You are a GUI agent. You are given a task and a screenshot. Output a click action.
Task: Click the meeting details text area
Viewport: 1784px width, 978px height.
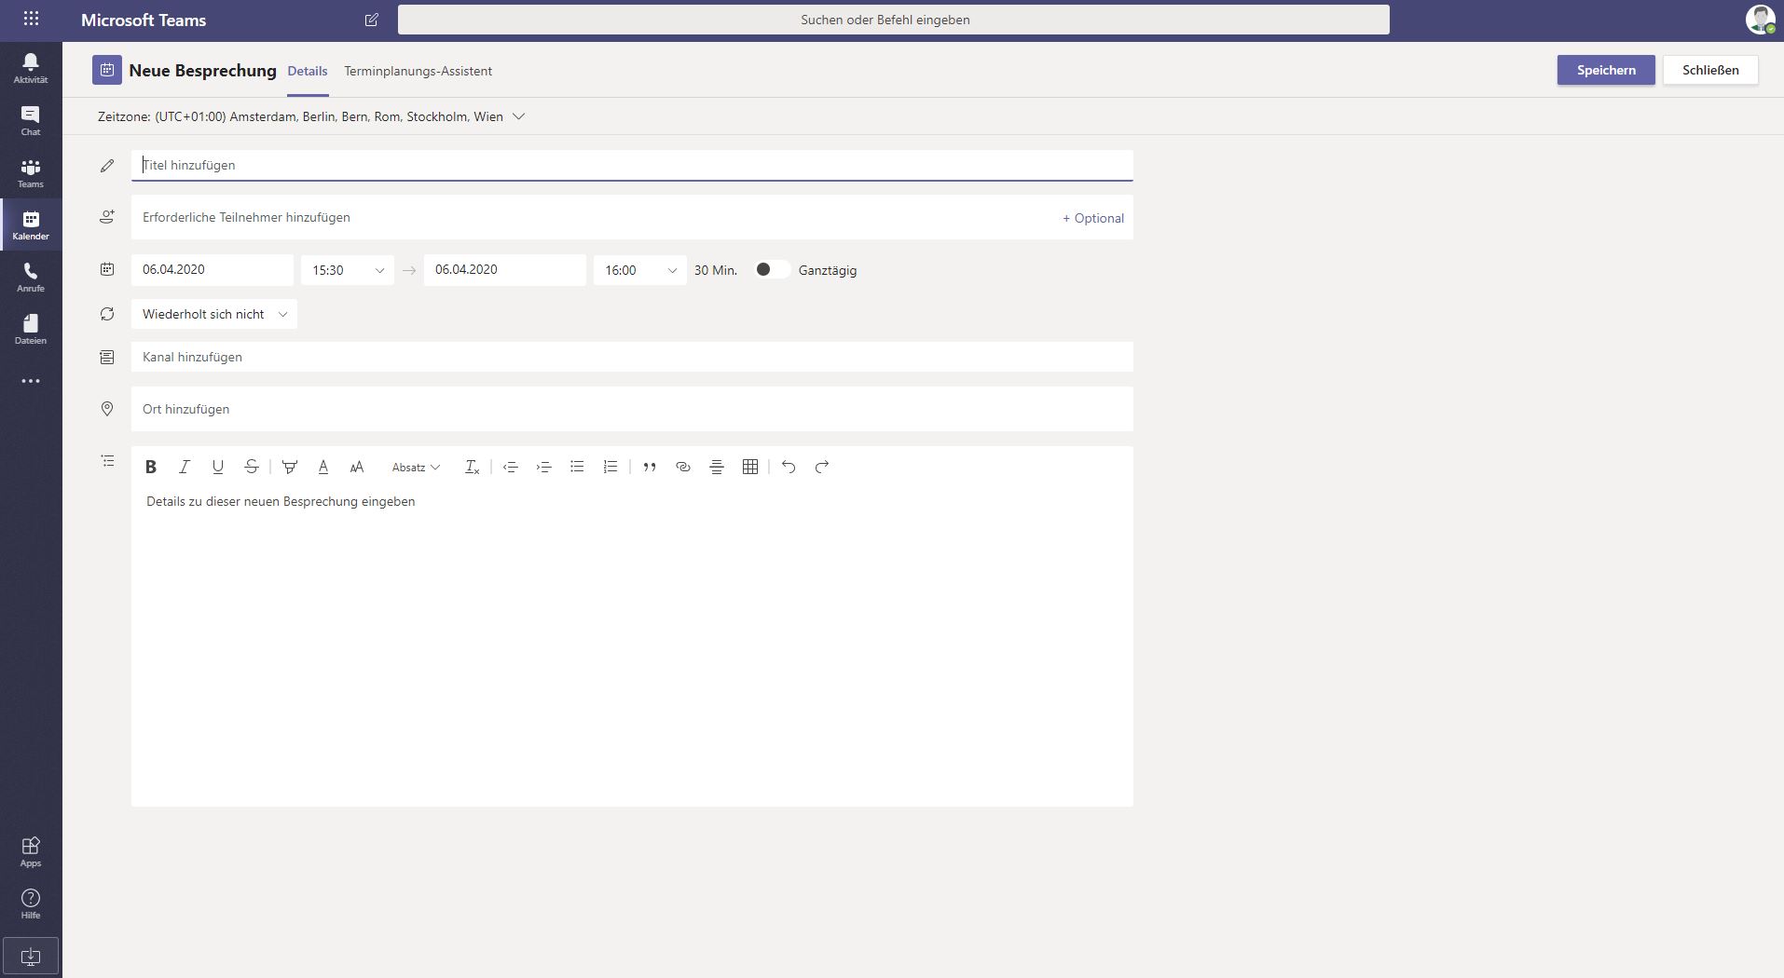[x=632, y=647]
